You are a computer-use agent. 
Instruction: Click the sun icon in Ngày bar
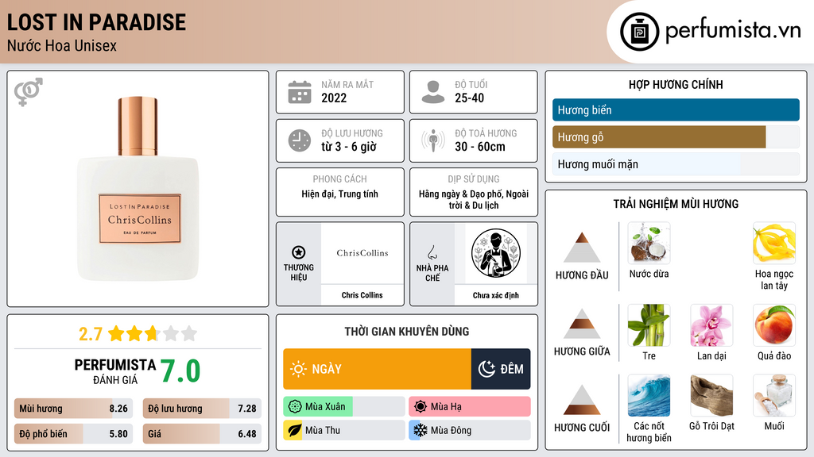tap(298, 369)
